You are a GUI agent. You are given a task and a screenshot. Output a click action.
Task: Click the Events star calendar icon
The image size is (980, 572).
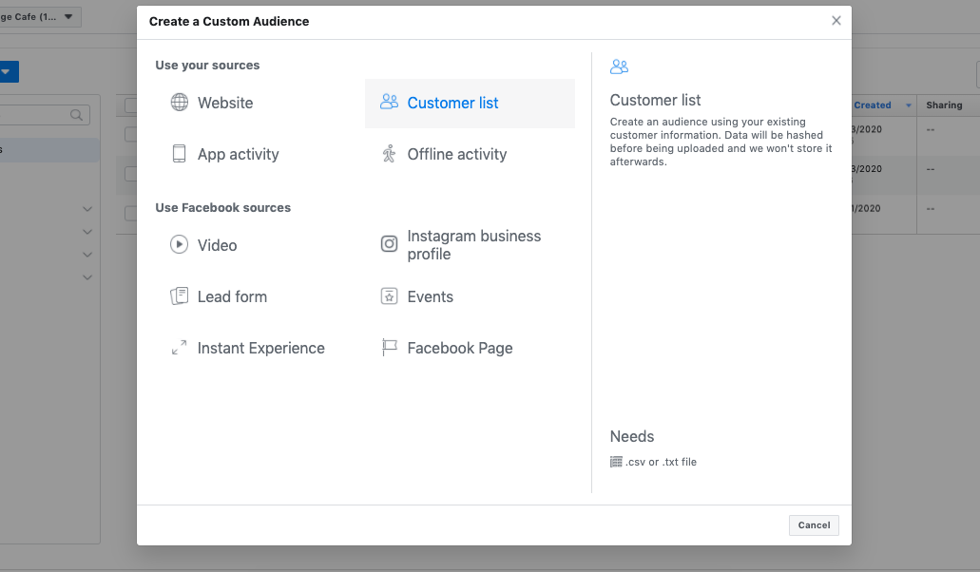click(x=389, y=296)
